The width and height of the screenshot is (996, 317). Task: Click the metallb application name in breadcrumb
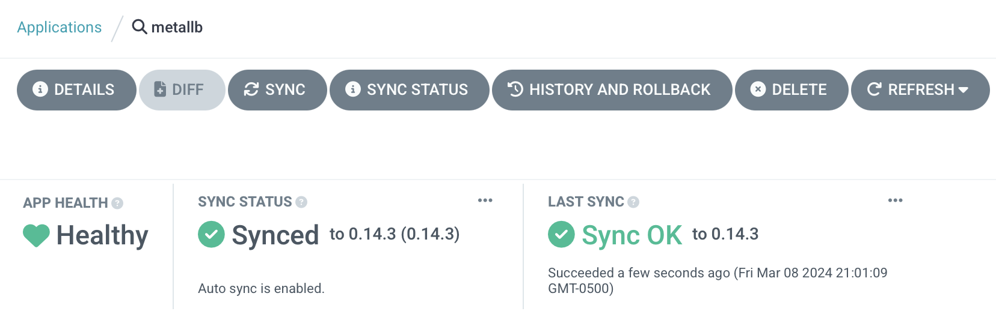coord(177,27)
